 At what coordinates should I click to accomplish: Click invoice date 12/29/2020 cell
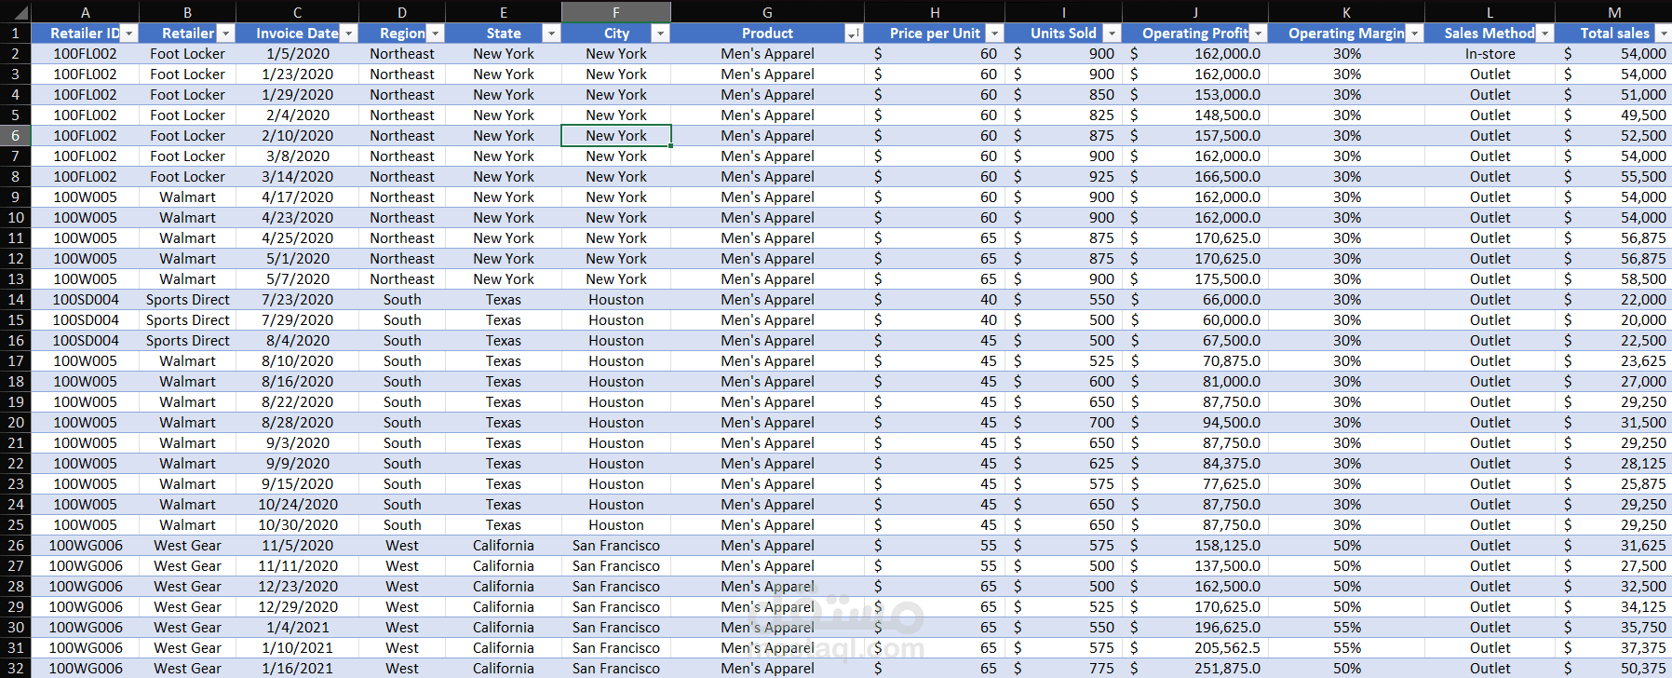pos(298,606)
